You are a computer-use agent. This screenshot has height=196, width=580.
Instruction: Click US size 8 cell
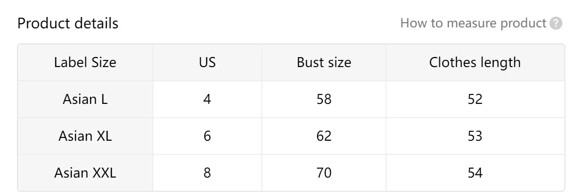tap(207, 173)
